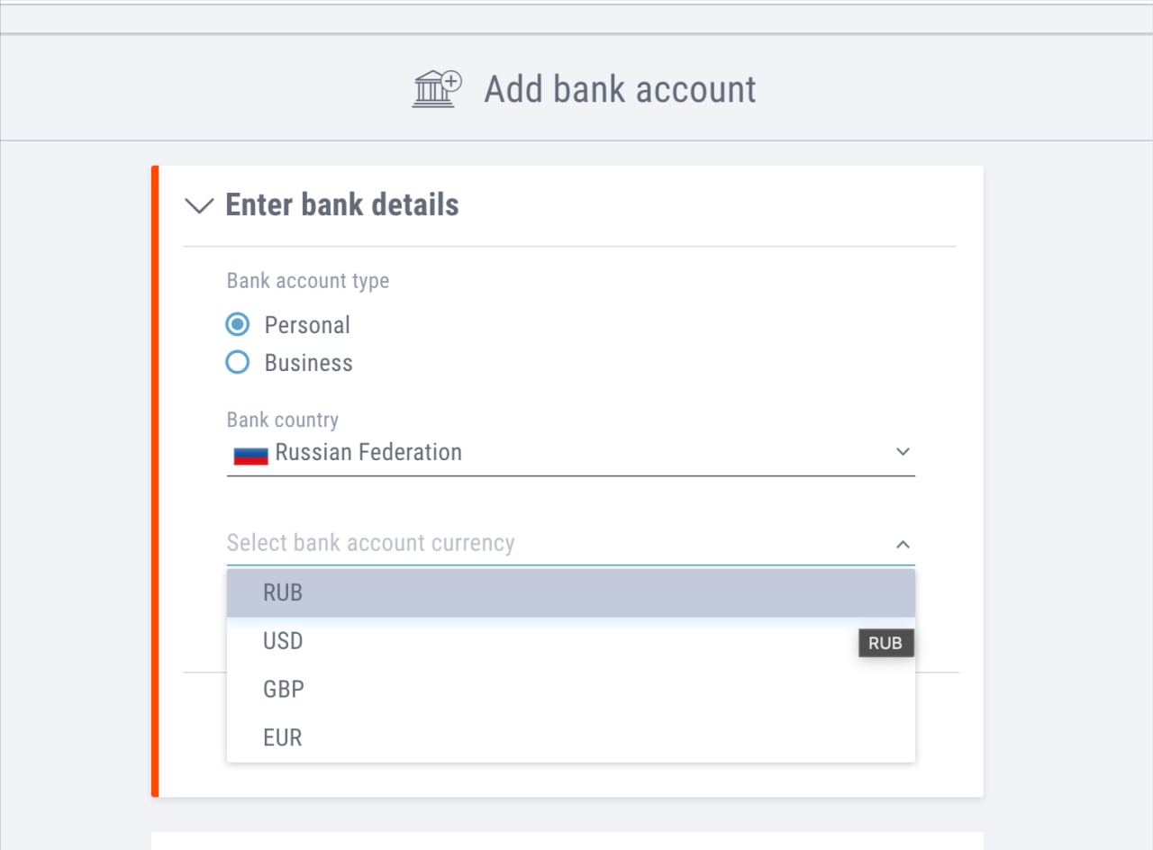1153x850 pixels.
Task: Close the currency list using up chevron
Action: (903, 544)
